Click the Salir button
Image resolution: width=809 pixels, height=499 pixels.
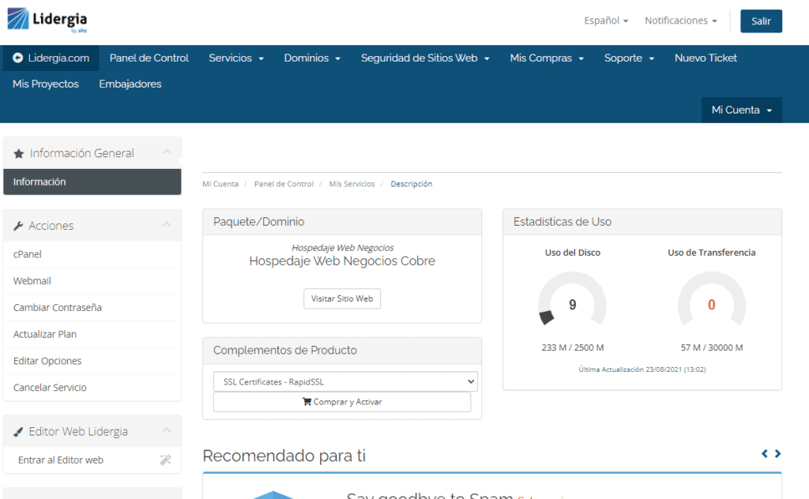click(x=761, y=21)
